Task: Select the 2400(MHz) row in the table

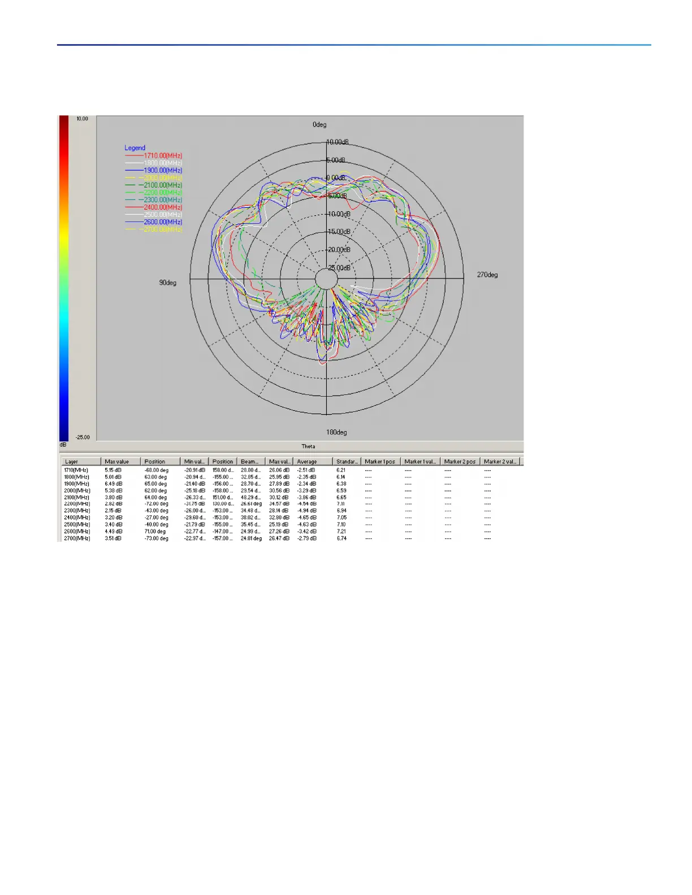Action: click(x=291, y=518)
